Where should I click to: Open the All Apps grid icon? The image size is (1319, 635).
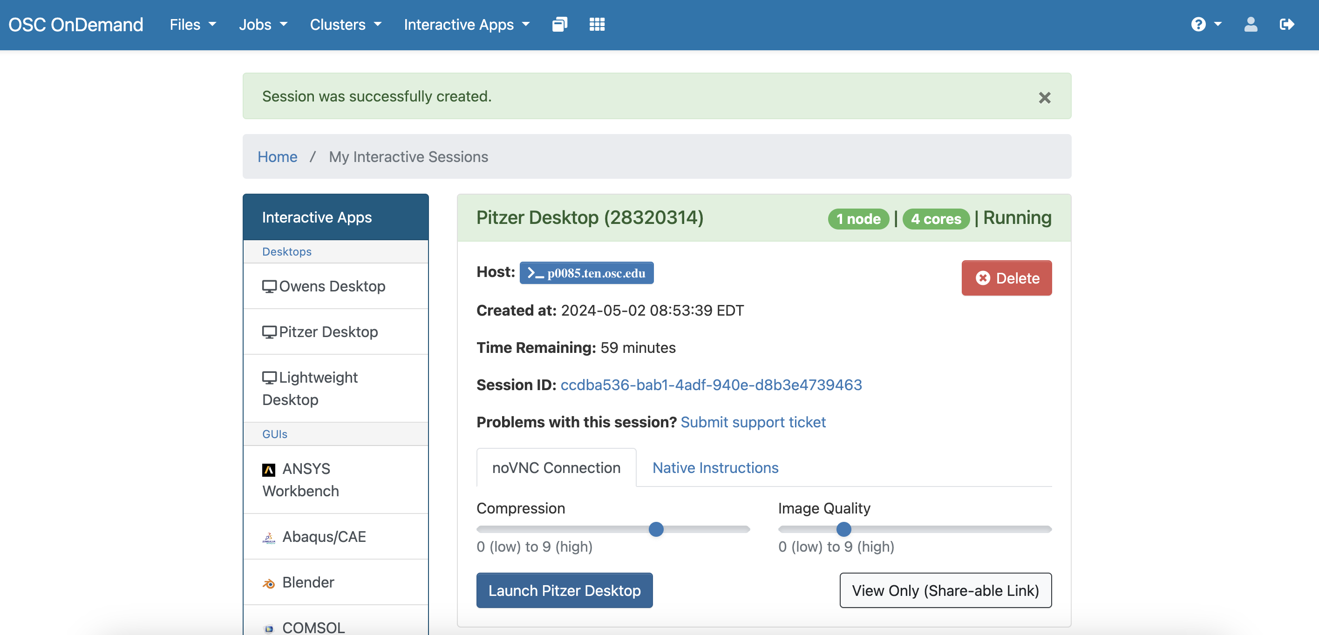click(x=597, y=24)
